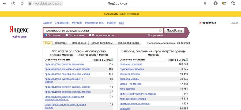Open '+как выглядит москва' similar query
241x110 pixels.
point(133,99)
